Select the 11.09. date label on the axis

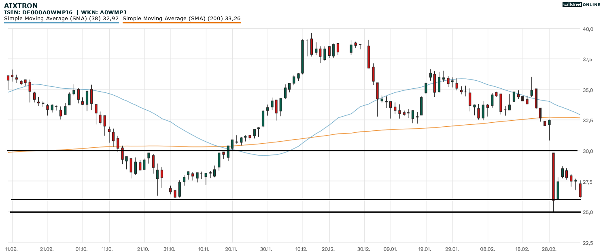12,249
